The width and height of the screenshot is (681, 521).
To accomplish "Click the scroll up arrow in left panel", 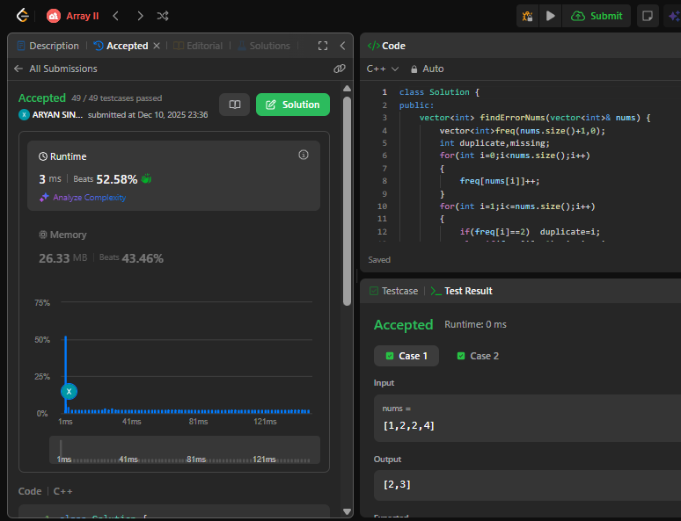I will click(347, 89).
